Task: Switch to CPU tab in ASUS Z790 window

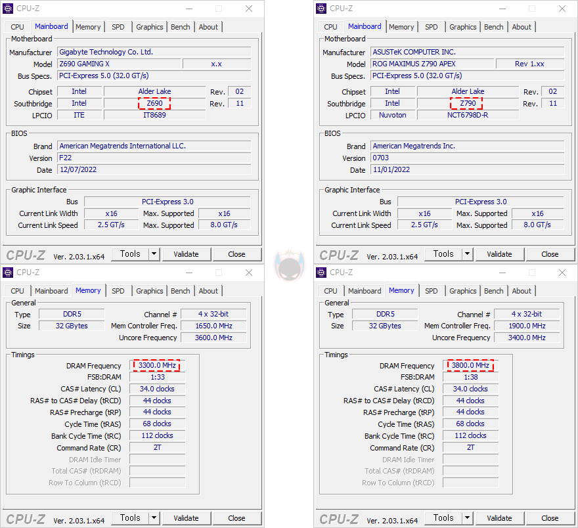Action: point(330,27)
